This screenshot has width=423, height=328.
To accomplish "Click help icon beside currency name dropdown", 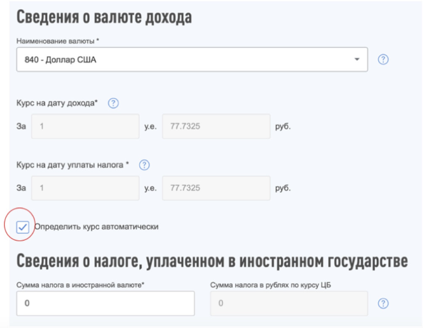I will (383, 60).
